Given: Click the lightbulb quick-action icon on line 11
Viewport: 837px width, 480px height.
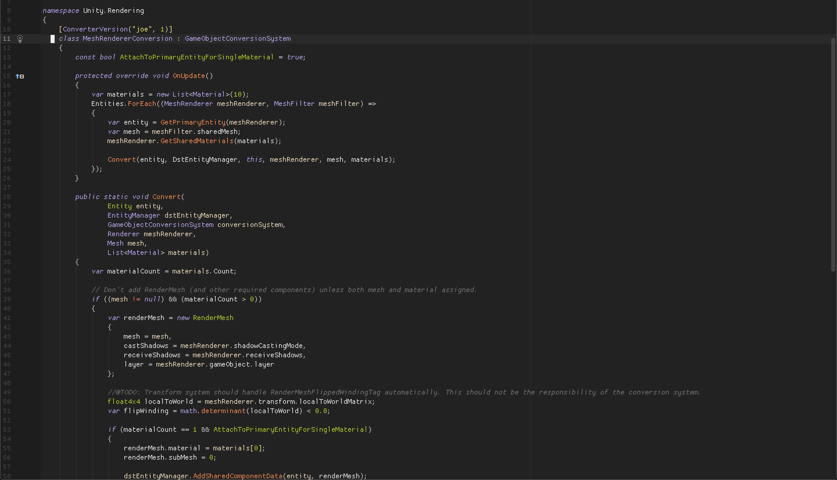Looking at the screenshot, I should 20,39.
